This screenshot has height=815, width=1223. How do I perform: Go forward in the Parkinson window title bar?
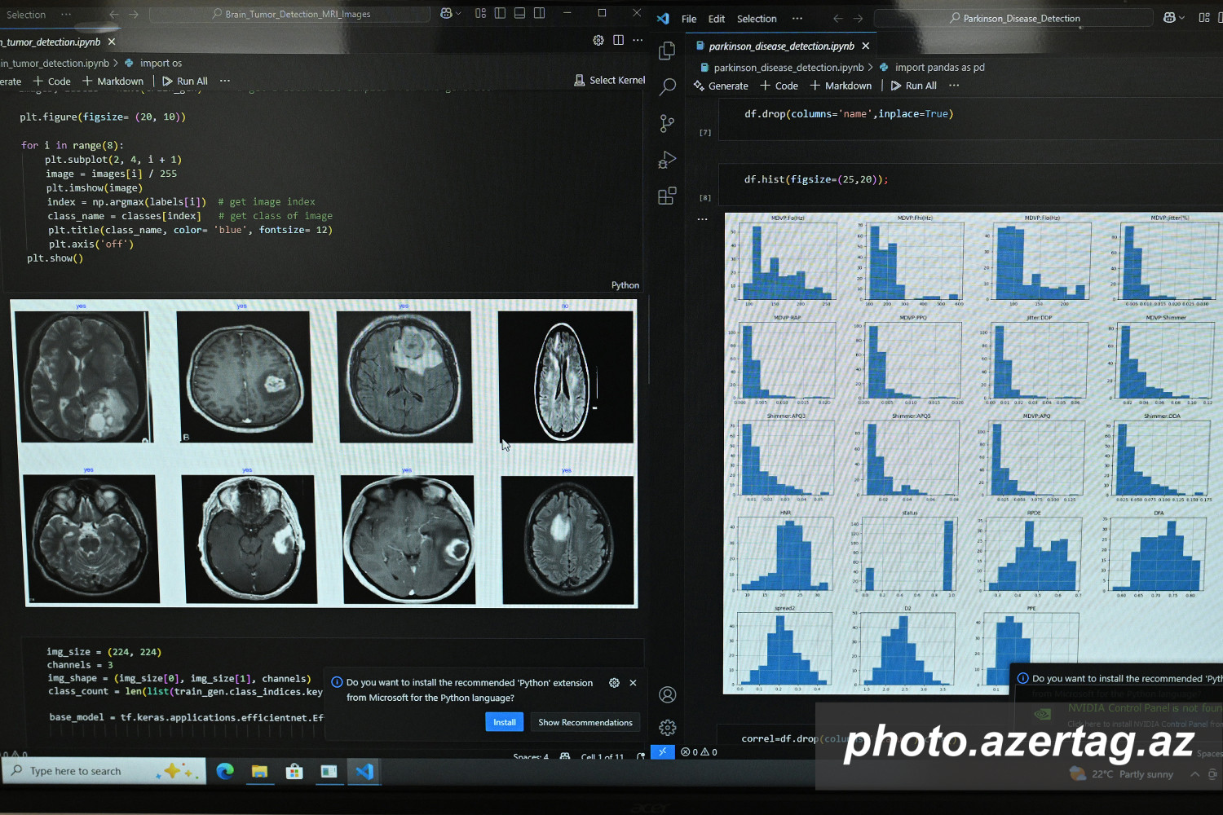(858, 18)
